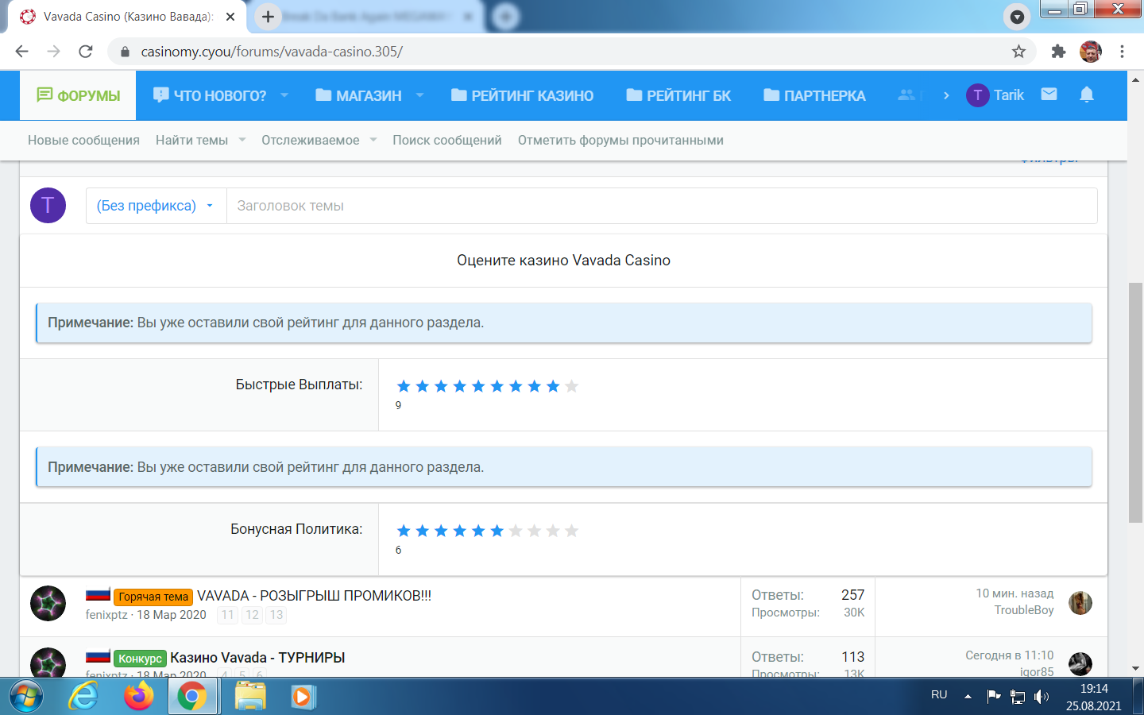This screenshot has width=1144, height=715.
Task: Click the purple T avatar beside title field
Action: [48, 206]
